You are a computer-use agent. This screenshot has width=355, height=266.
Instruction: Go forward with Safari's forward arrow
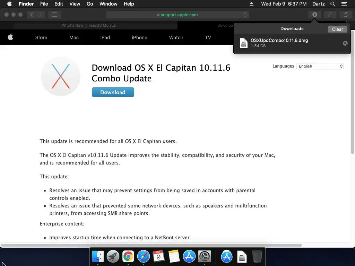(40, 15)
